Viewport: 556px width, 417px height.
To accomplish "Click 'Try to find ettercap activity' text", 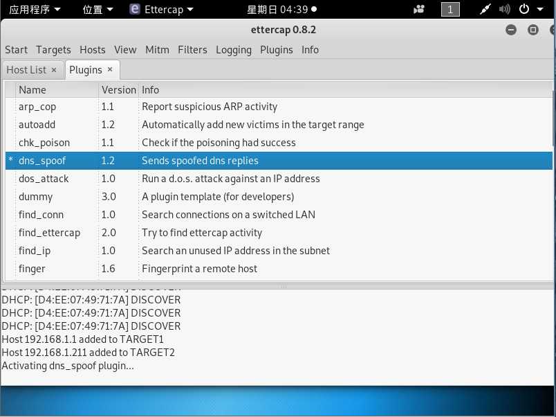I will coord(202,233).
